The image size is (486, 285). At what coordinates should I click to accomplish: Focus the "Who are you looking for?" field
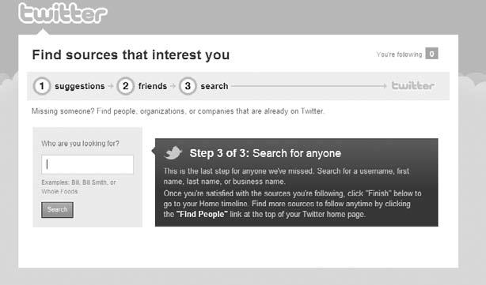[x=87, y=164]
